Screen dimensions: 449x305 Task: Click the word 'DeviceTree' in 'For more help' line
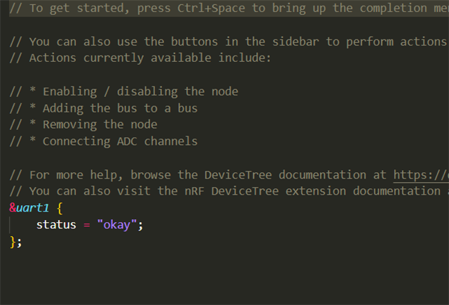tap(238, 175)
